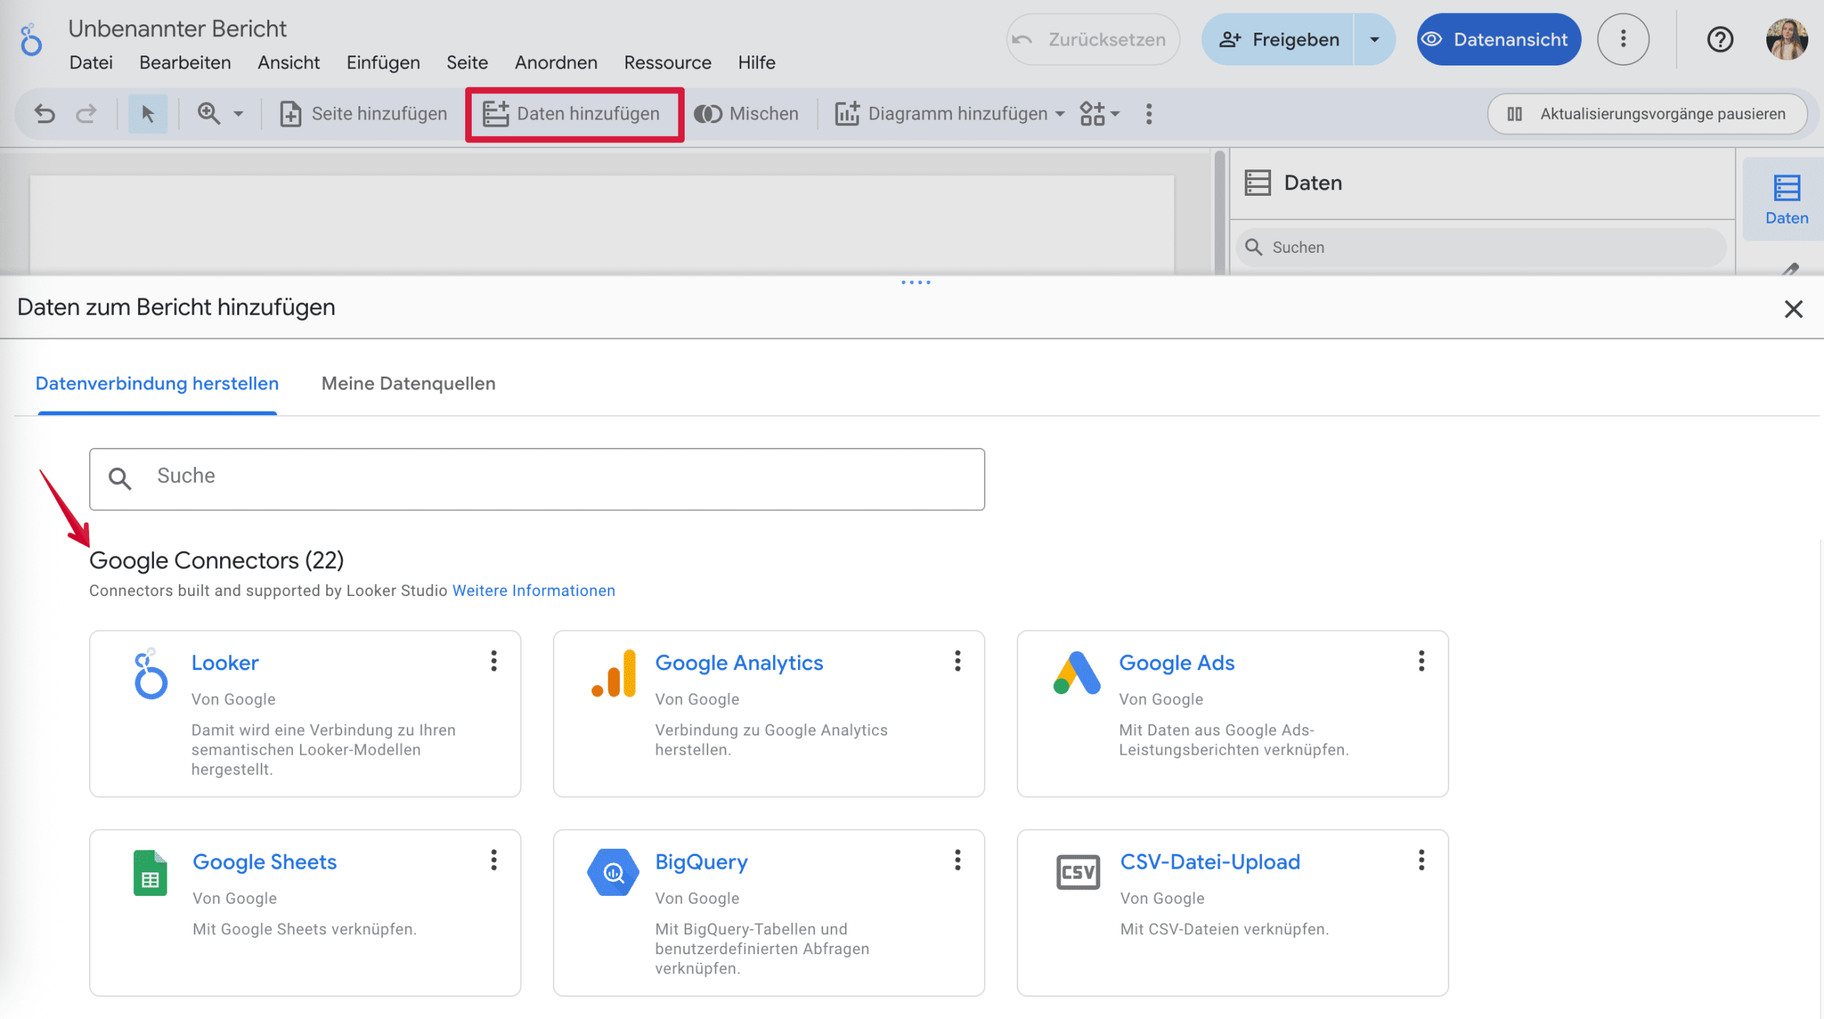Screen dimensions: 1824x1019
Task: Click the panel resize handle dots
Action: coord(916,283)
